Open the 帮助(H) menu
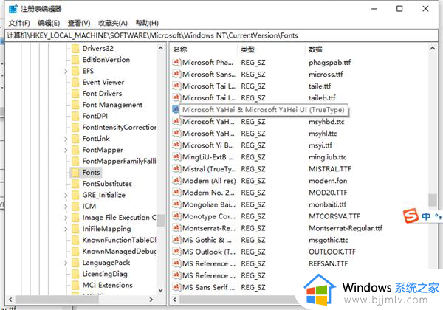The height and width of the screenshot is (310, 443). click(x=147, y=23)
